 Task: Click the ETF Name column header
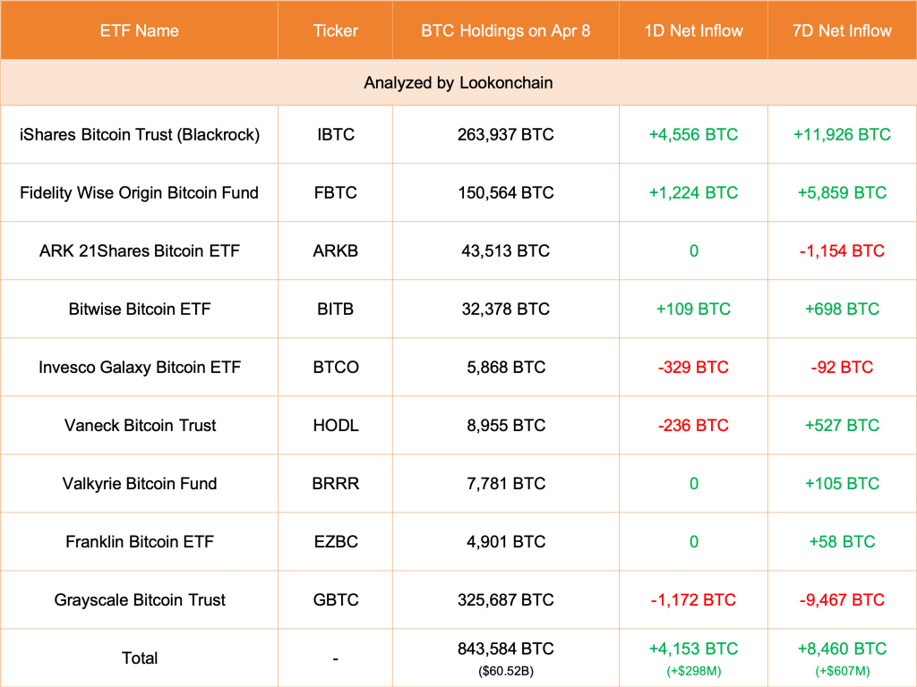tap(139, 30)
